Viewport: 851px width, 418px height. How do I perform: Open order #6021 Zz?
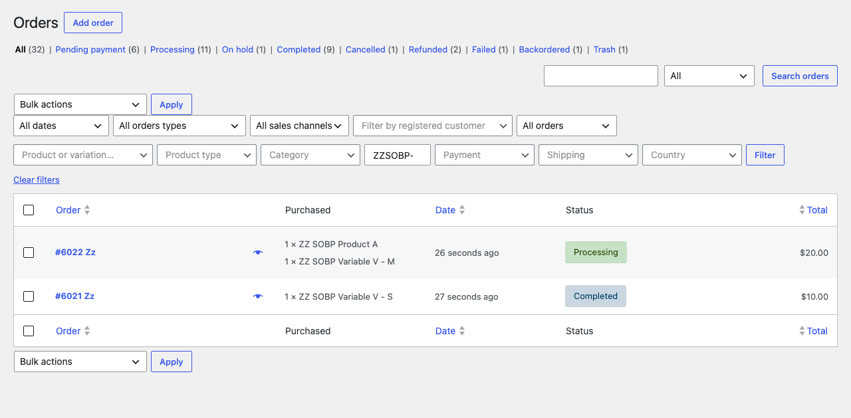pos(74,296)
